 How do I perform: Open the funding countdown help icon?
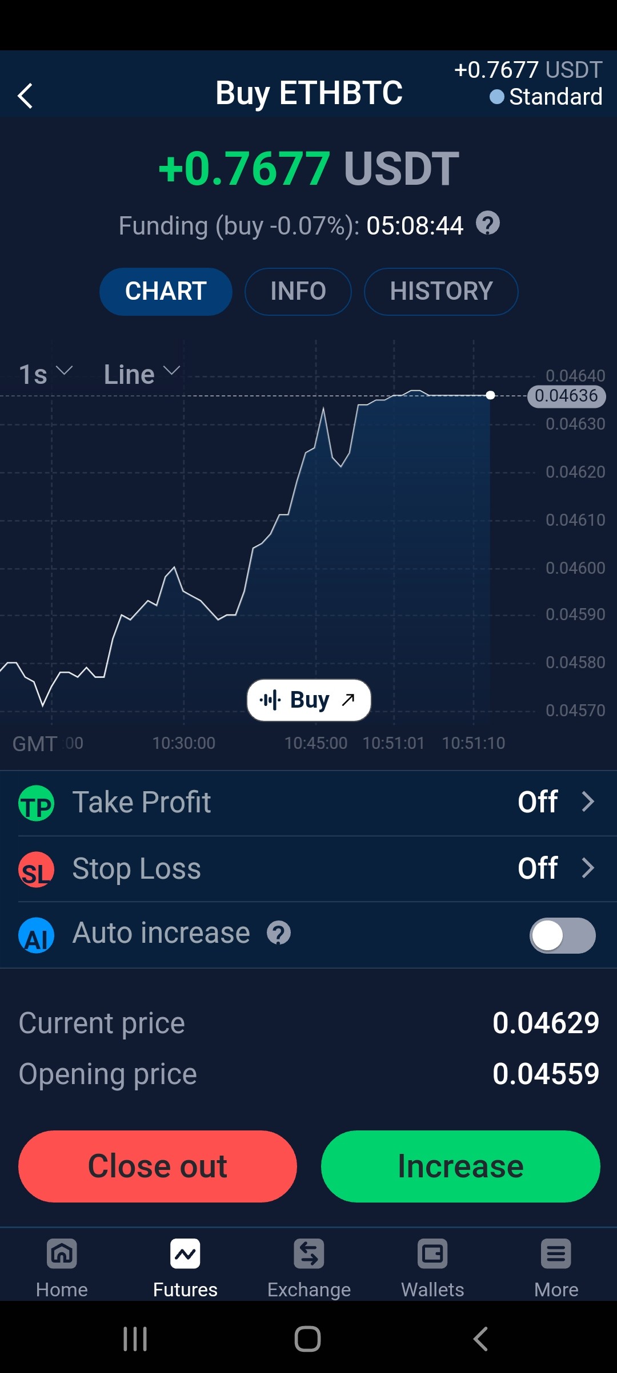[488, 223]
